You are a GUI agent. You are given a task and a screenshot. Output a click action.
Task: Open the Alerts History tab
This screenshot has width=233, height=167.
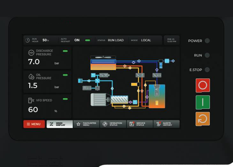pos(166,124)
